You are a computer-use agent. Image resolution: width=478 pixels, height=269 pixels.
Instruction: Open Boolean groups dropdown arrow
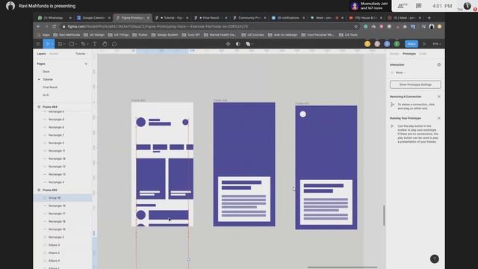click(252, 44)
